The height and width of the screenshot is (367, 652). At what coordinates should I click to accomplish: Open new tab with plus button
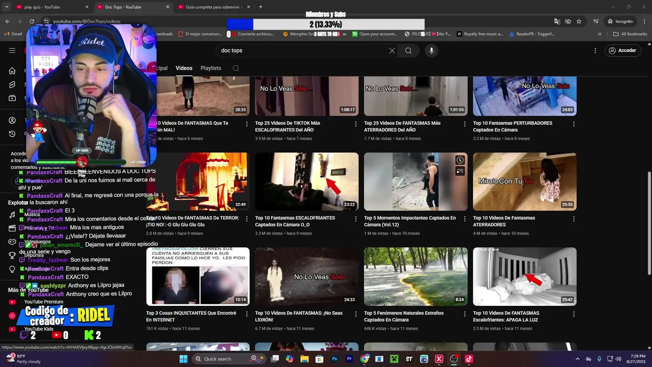pyautogui.click(x=261, y=7)
